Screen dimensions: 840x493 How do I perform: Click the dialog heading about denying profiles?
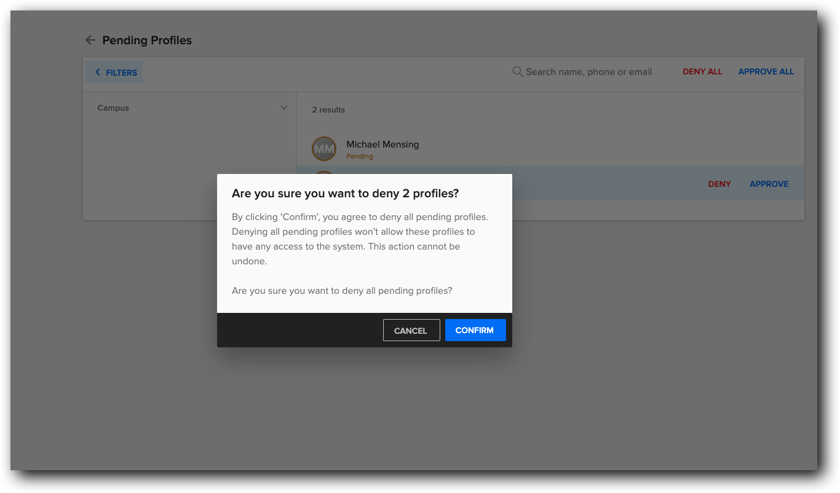[x=346, y=194]
